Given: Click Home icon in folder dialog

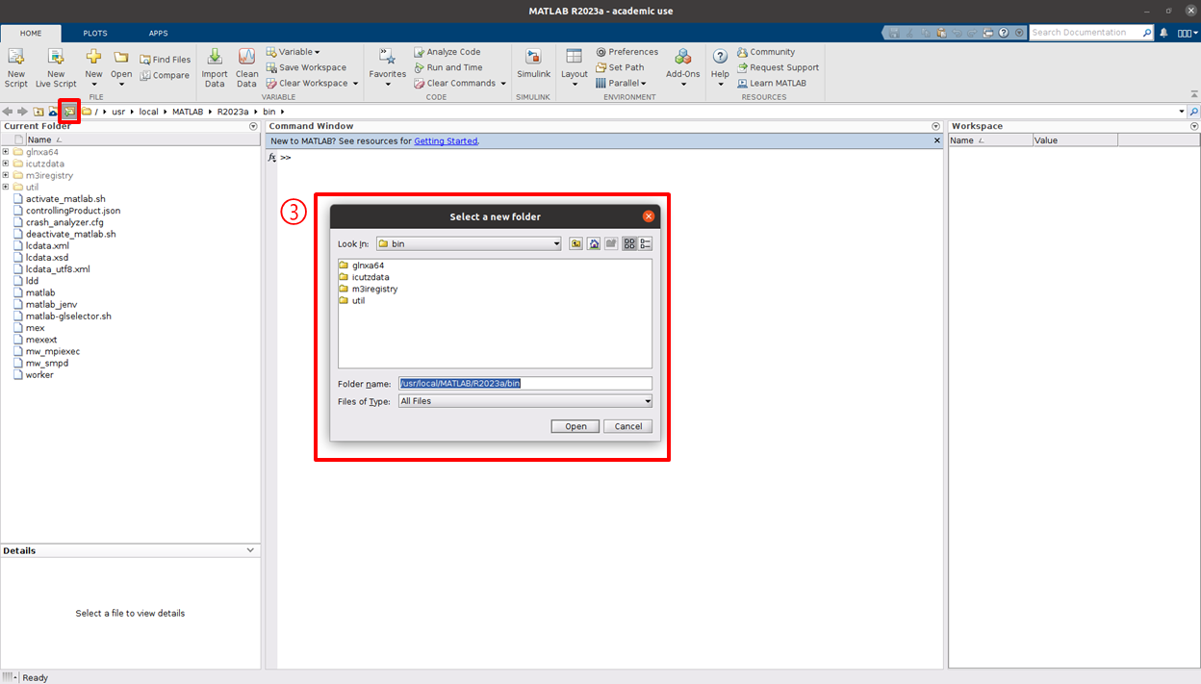Looking at the screenshot, I should (x=594, y=244).
